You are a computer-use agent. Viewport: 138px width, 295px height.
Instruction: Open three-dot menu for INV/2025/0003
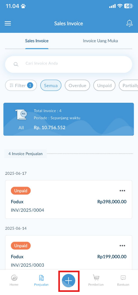coord(122,246)
